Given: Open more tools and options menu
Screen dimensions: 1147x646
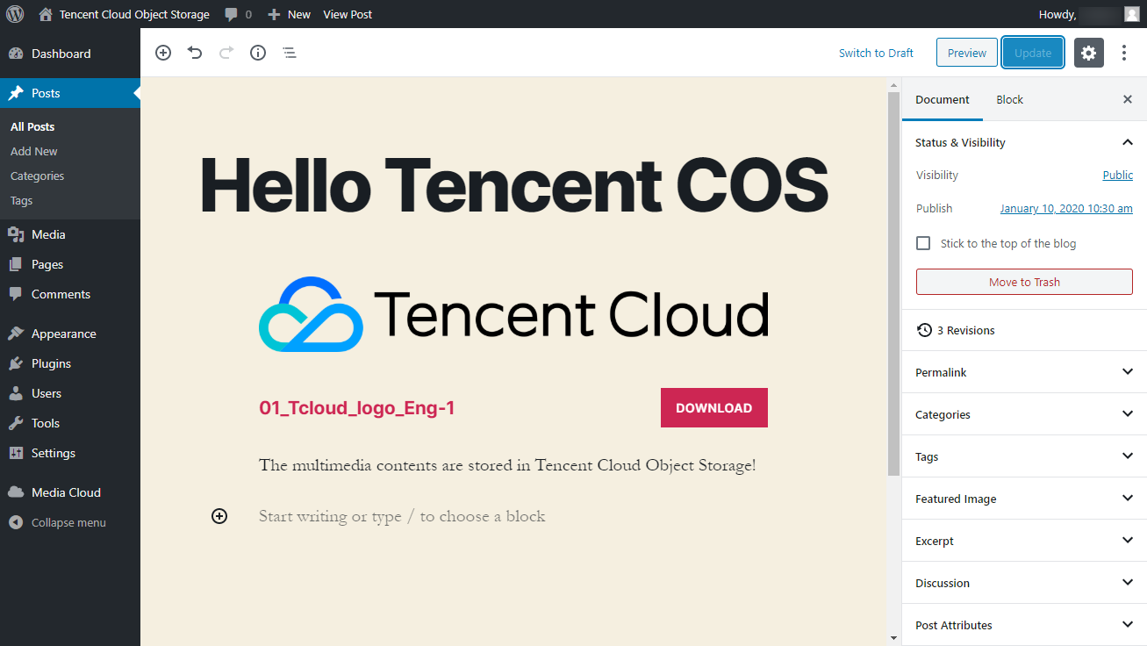Looking at the screenshot, I should click(x=1124, y=53).
